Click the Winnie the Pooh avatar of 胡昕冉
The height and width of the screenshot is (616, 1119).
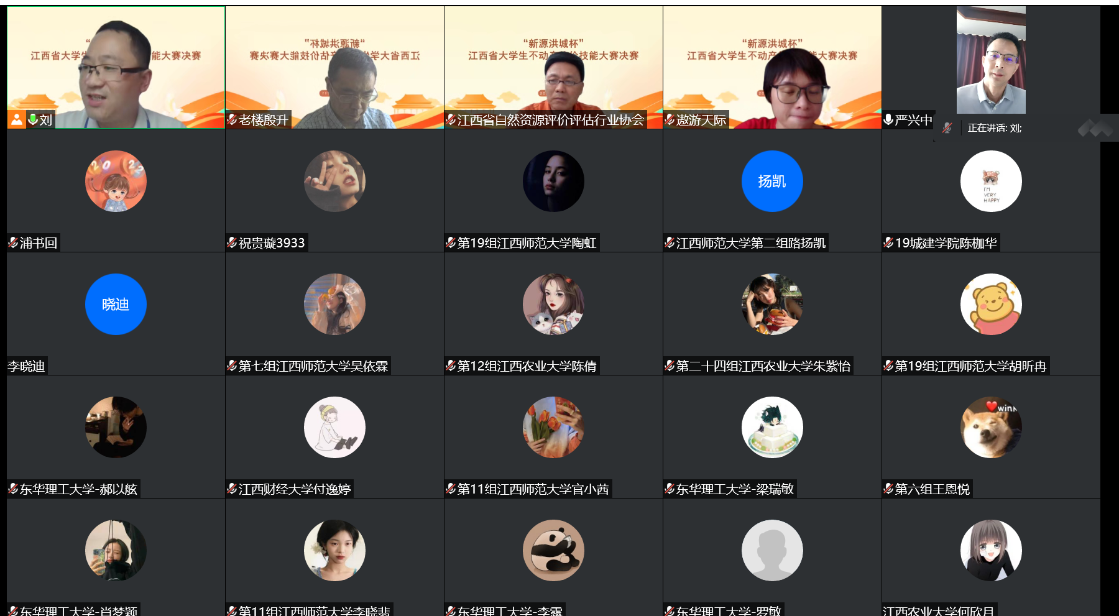[991, 304]
